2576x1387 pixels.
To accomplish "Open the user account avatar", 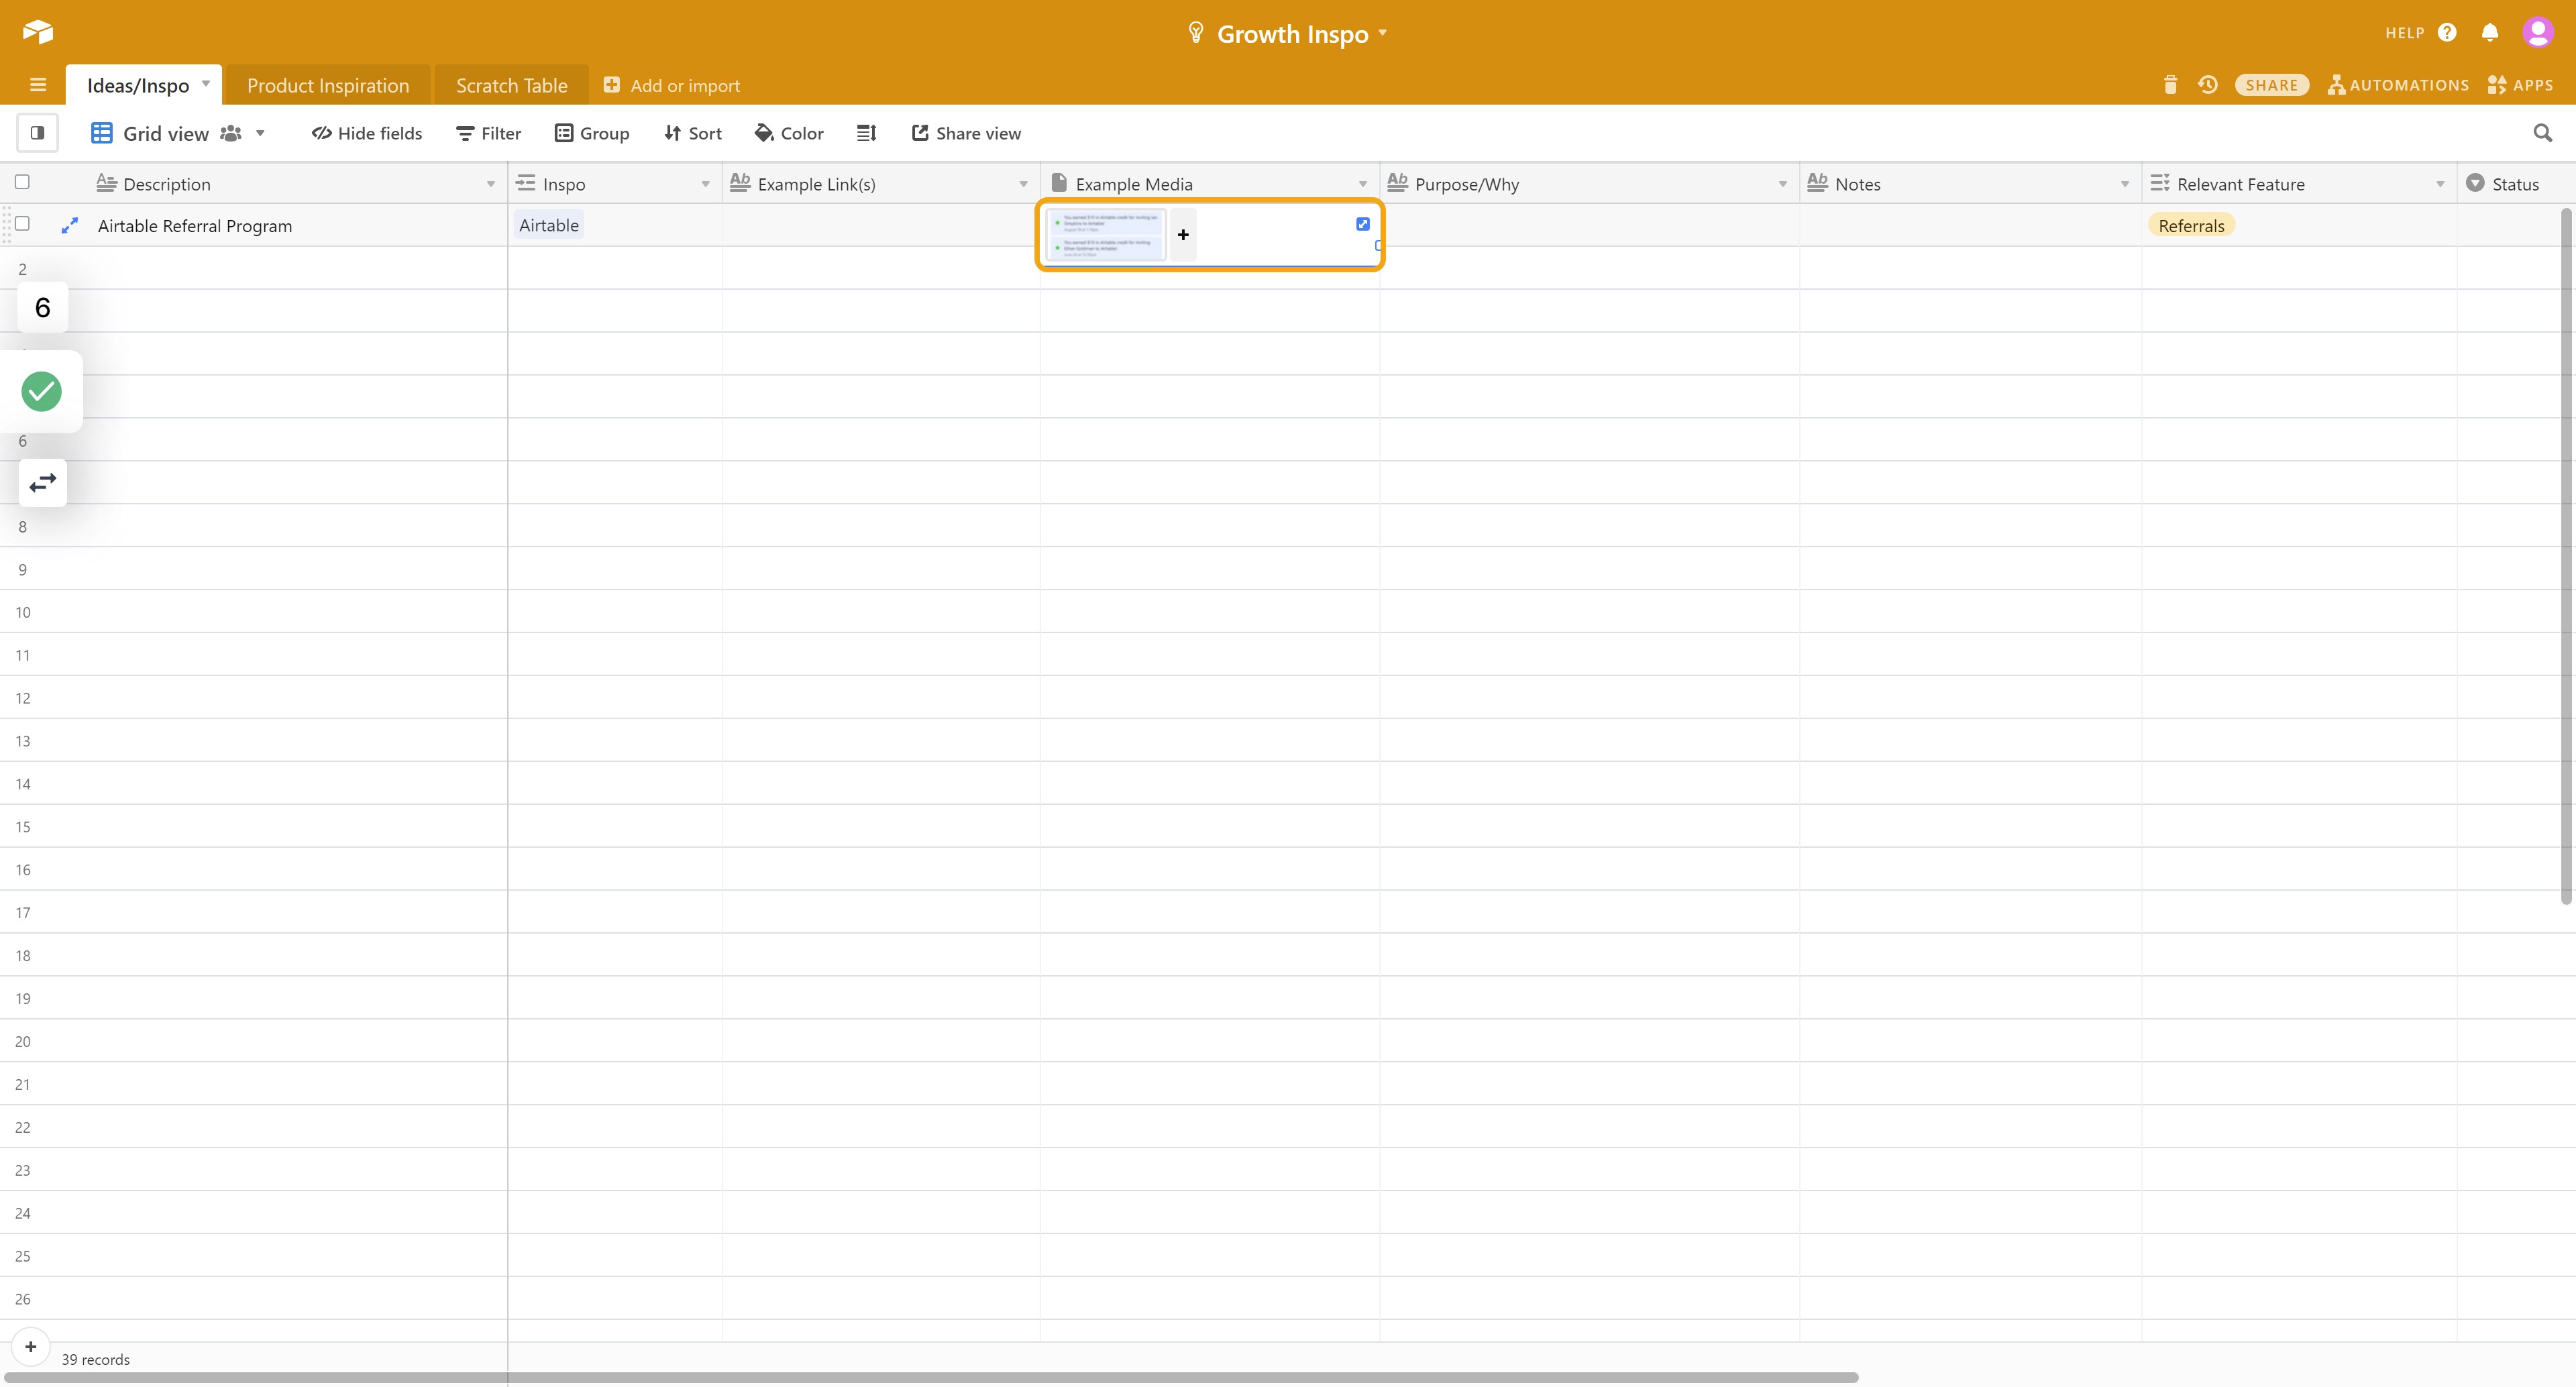I will [2538, 33].
